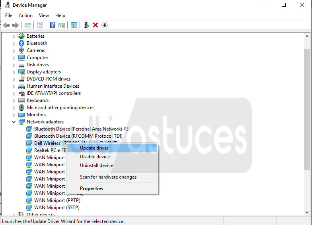Expand the Keyboards category
Viewport: 312px width, 225px height.
click(x=14, y=100)
